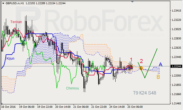Click the 1.23415 price scale level

(176, 11)
